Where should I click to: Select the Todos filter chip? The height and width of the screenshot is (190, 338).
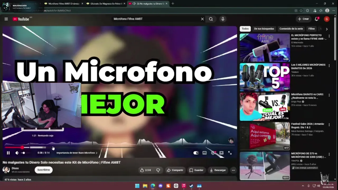[x=245, y=29]
